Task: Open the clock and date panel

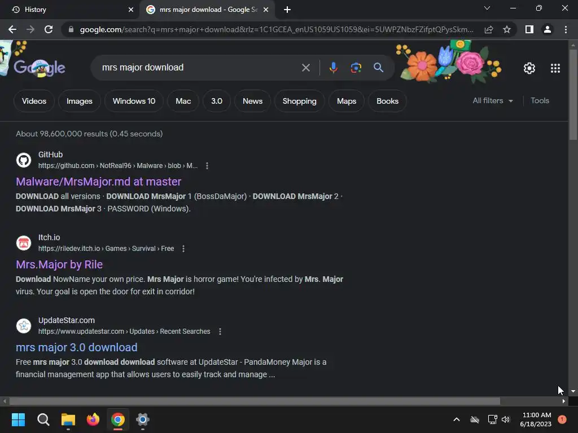Action: click(x=536, y=419)
